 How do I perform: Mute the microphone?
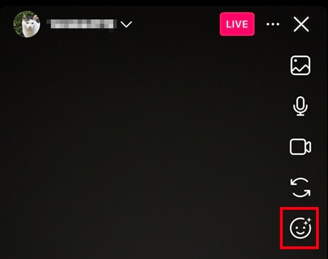pos(300,106)
